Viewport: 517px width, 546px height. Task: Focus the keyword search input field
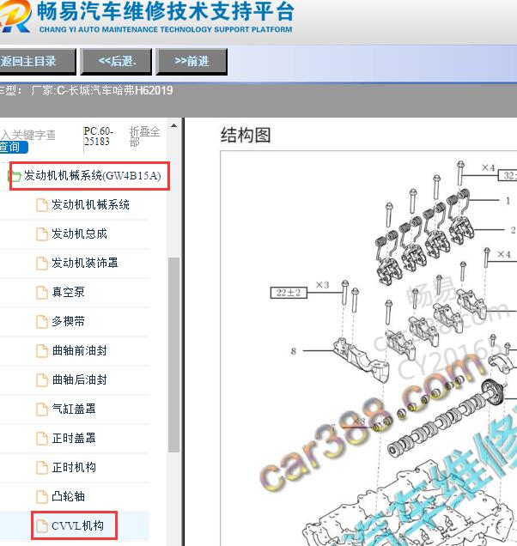coord(27,135)
